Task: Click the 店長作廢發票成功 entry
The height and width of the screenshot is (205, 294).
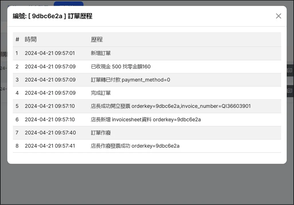Action: [x=135, y=146]
